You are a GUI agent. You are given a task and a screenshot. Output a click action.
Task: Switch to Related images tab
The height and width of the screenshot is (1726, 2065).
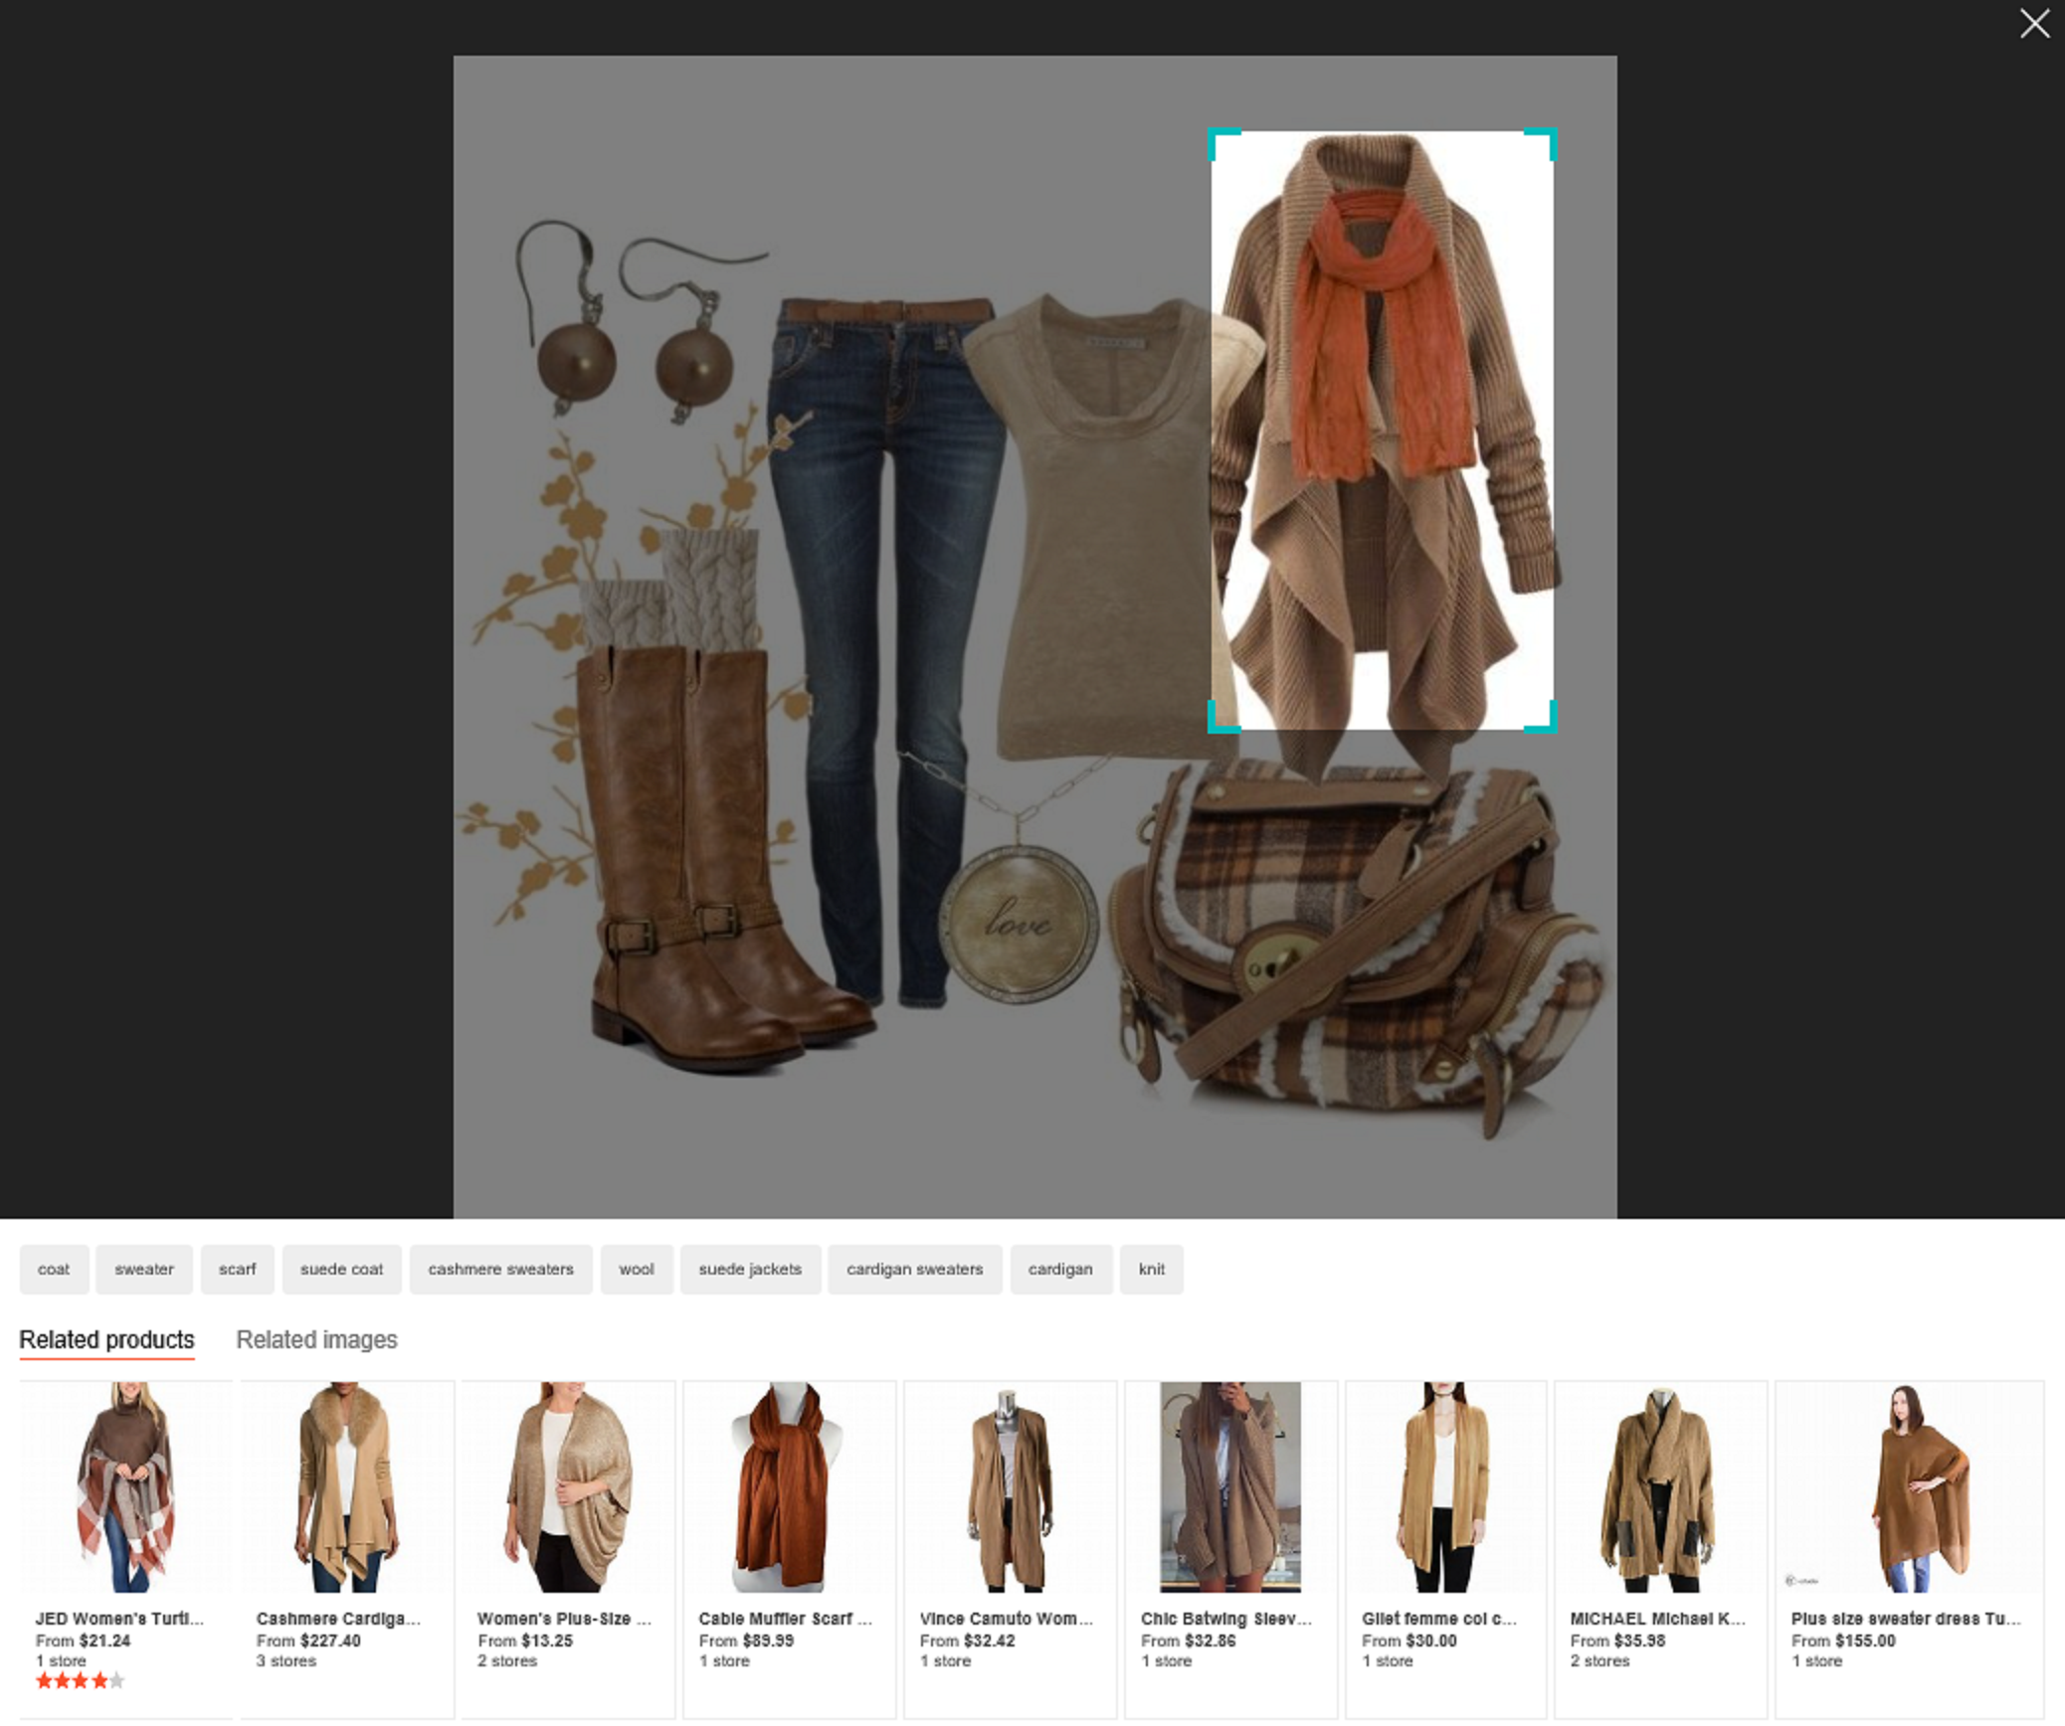[316, 1340]
